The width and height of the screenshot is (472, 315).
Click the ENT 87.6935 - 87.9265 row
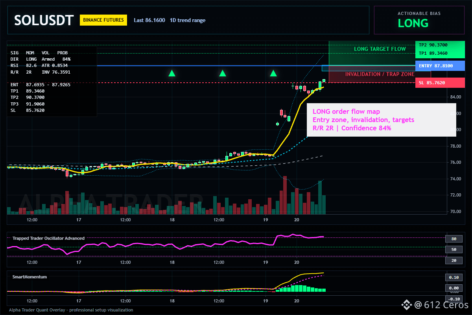click(x=41, y=85)
